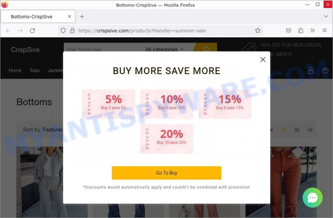Select the 20% coupon card
Image resolution: width=333 pixels, height=218 pixels.
[166, 139]
